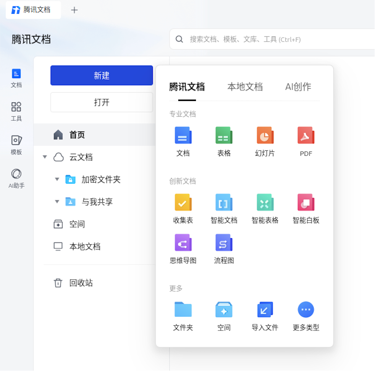Open the 模板 templates section
The image size is (375, 371).
click(16, 145)
